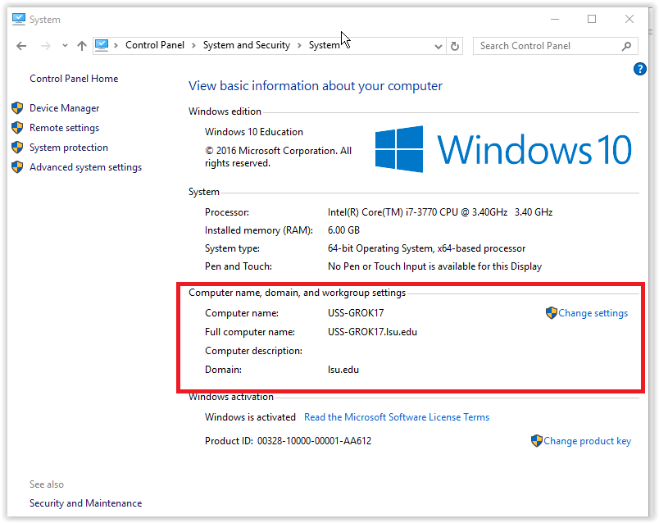Click the 64-bit Operating System value
The image size is (659, 523).
pyautogui.click(x=426, y=248)
